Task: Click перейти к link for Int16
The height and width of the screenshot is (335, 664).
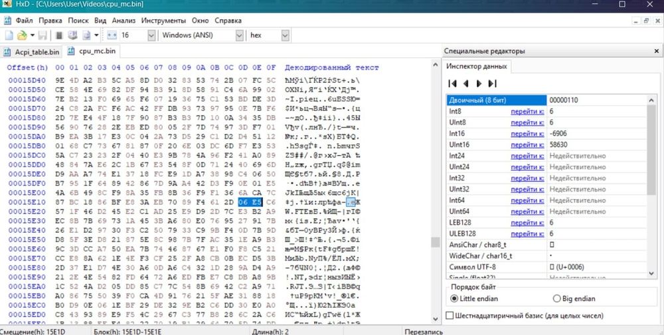Action: coord(527,133)
